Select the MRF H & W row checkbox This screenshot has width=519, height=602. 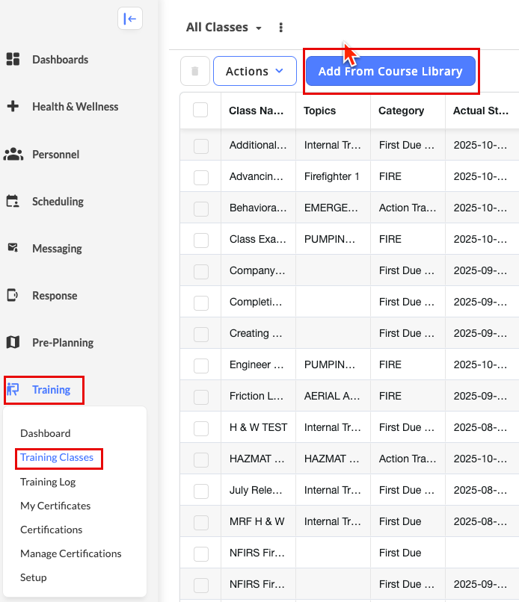coord(200,522)
